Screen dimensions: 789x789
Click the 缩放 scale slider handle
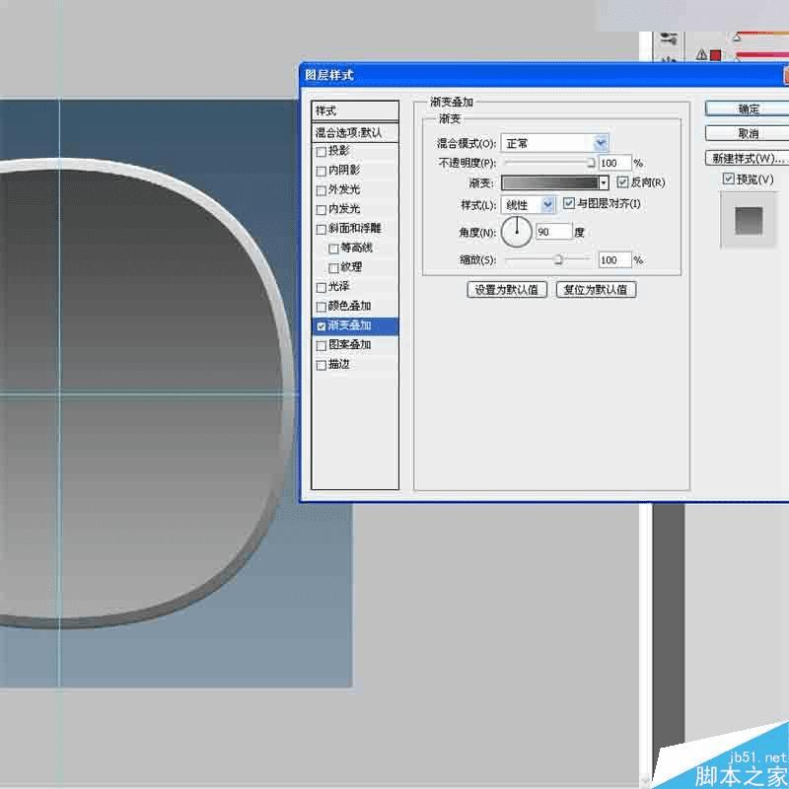point(557,259)
